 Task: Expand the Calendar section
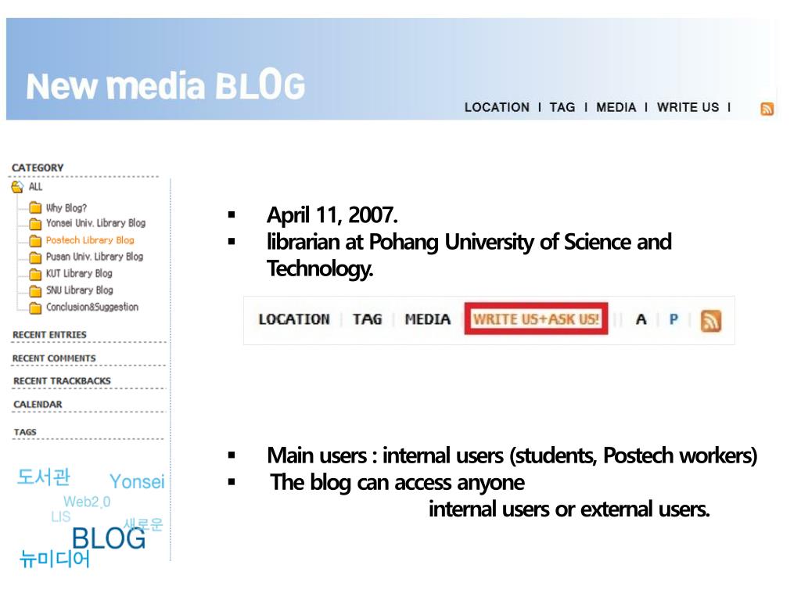pyautogui.click(x=38, y=405)
